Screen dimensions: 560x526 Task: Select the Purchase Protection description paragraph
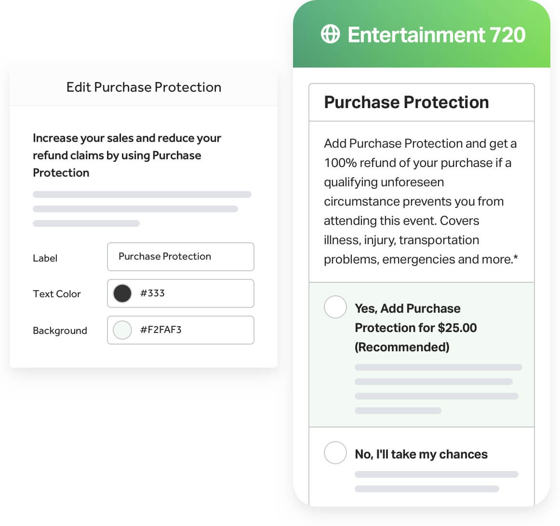click(419, 201)
